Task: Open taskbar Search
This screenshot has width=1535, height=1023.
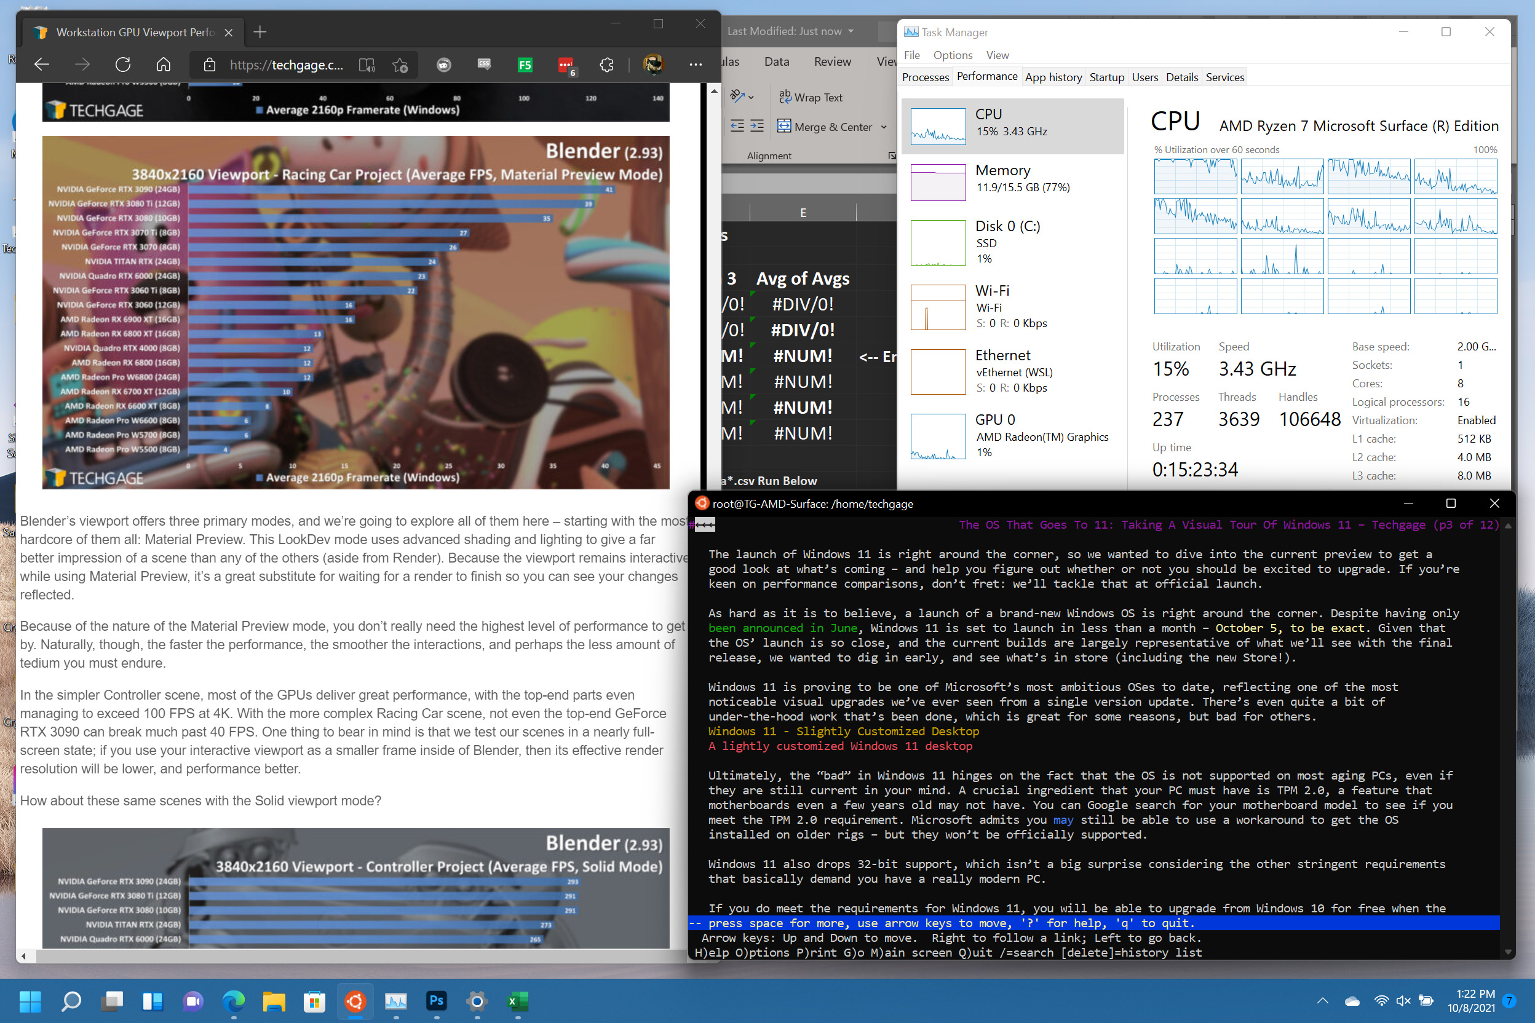Action: [x=71, y=1001]
